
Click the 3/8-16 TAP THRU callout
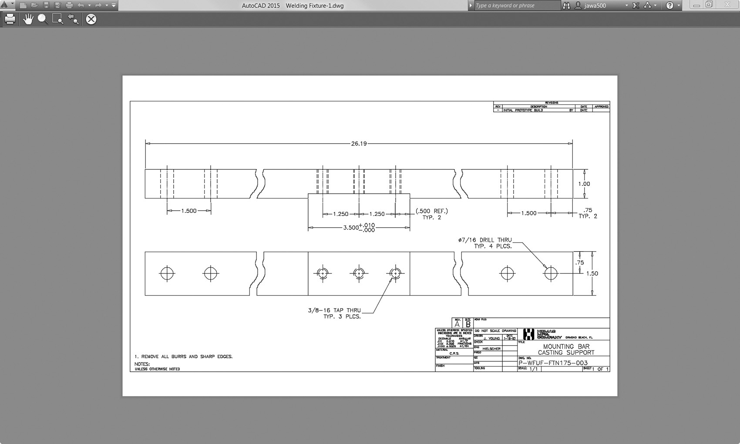334,313
